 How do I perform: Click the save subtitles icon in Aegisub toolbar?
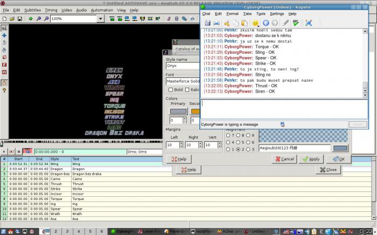click(20, 19)
